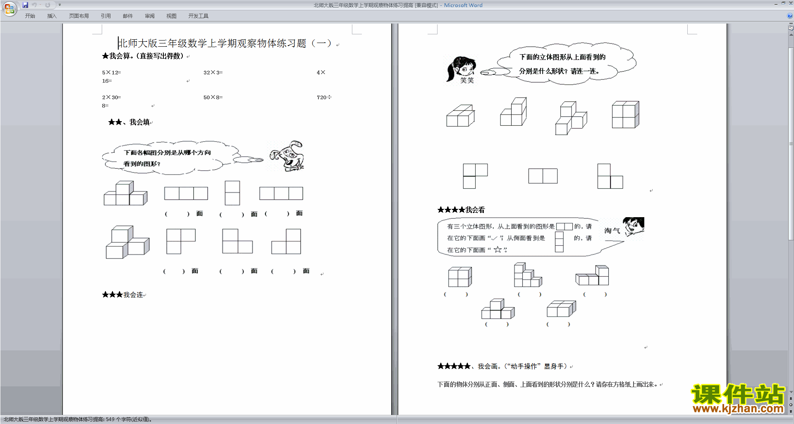The width and height of the screenshot is (794, 424).
Task: Click the first stacked-cube figure under 我会填
Action: pos(125,193)
